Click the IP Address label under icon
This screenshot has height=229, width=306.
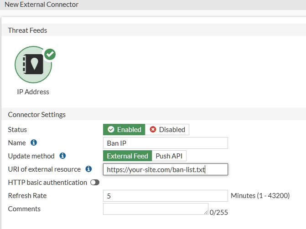[33, 92]
